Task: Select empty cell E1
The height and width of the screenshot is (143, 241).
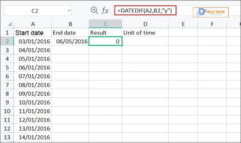Action: point(183,33)
